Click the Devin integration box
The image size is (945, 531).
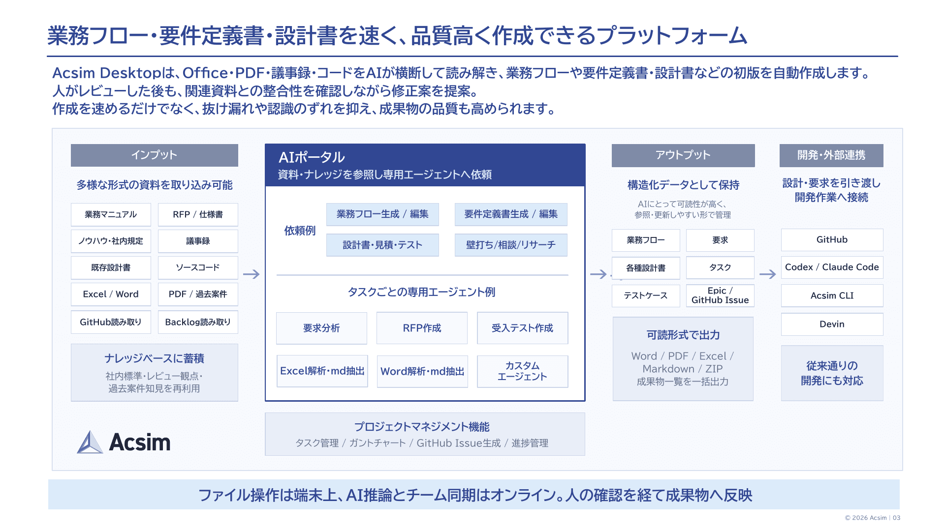(x=832, y=324)
